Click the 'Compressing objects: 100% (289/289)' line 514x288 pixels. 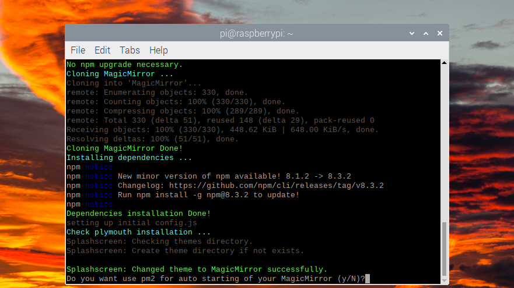183,111
